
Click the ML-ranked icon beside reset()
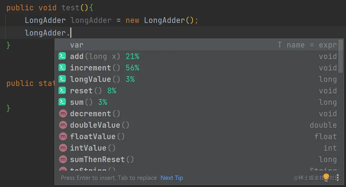click(62, 90)
